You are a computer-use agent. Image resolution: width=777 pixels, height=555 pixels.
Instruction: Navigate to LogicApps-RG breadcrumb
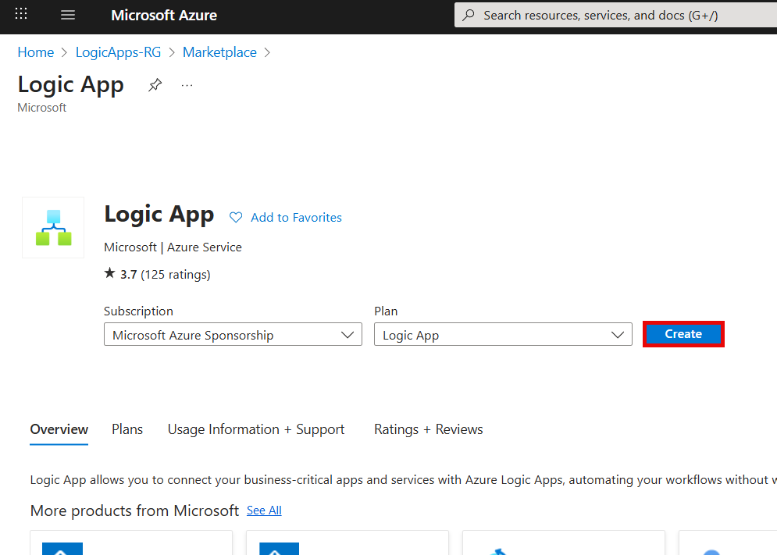coord(119,52)
